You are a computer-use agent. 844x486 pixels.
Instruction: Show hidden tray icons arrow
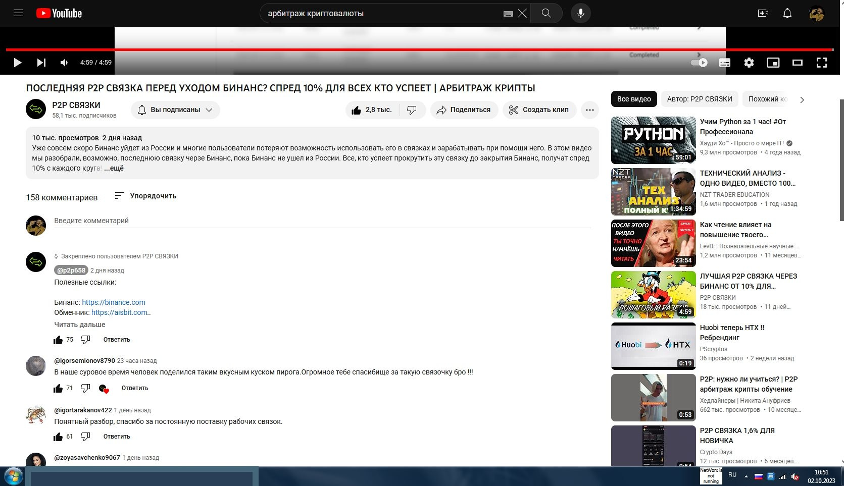pyautogui.click(x=746, y=476)
